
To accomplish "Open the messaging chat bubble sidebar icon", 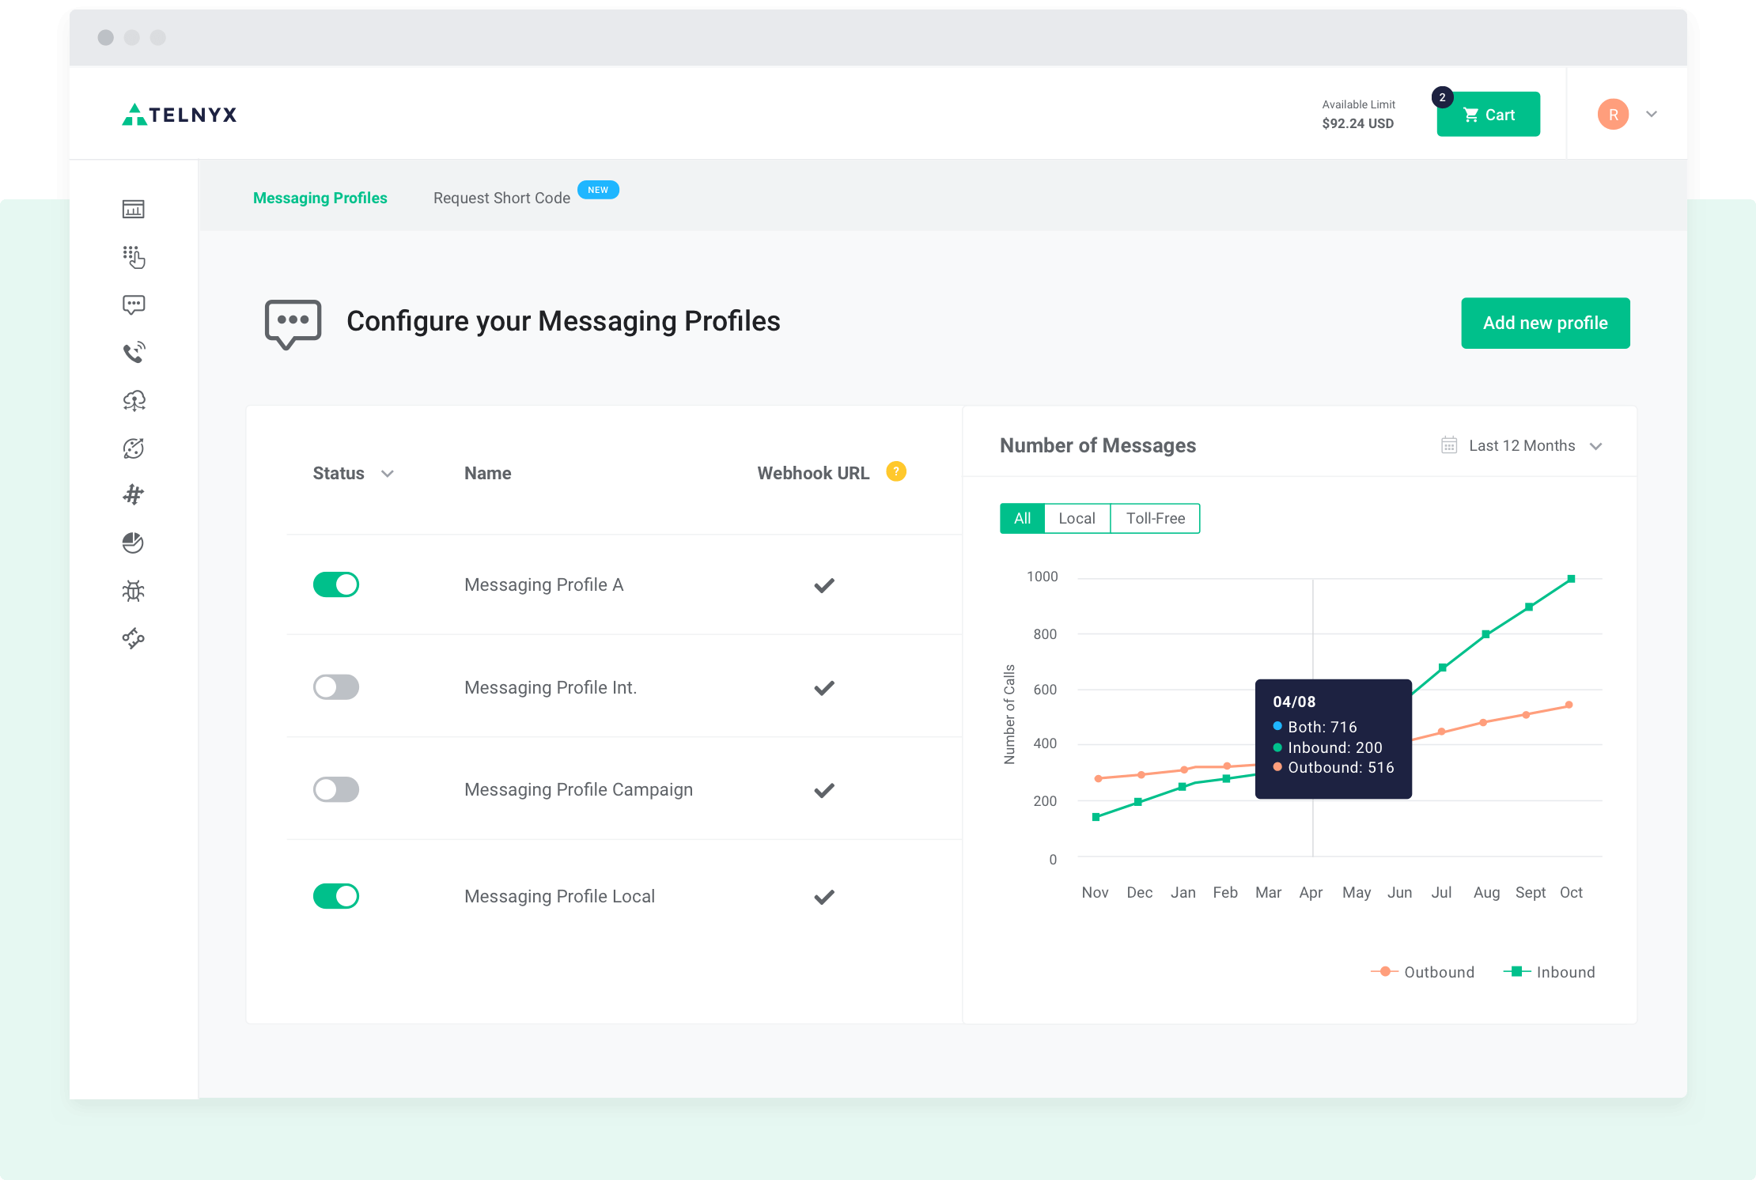I will 134,305.
